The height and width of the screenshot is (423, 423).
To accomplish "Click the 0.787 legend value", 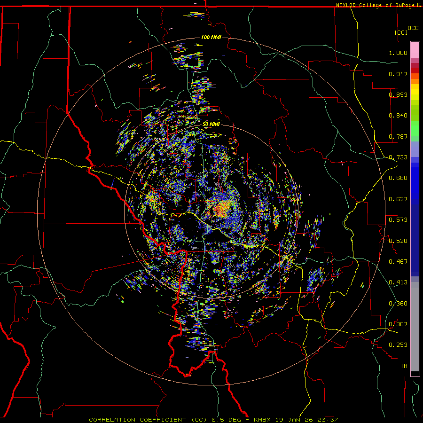I will [398, 136].
